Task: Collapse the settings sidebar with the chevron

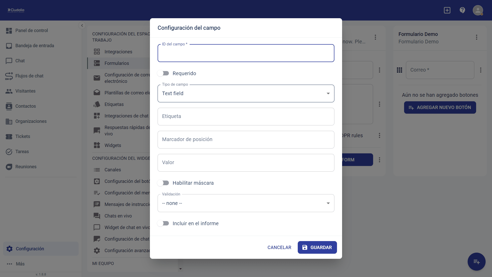Action: coord(82,25)
